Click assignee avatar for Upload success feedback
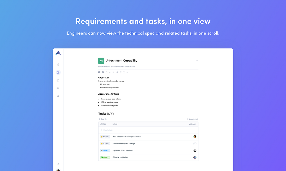Viewport: 286px width, 171px height. coord(195,150)
